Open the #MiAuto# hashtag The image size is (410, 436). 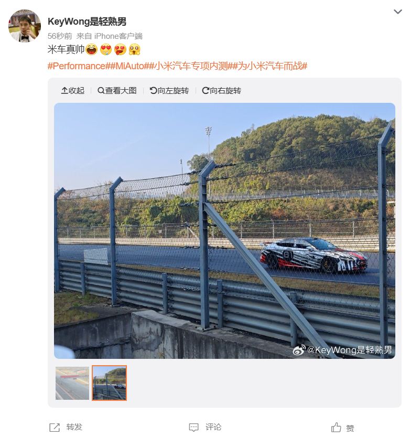coord(130,66)
